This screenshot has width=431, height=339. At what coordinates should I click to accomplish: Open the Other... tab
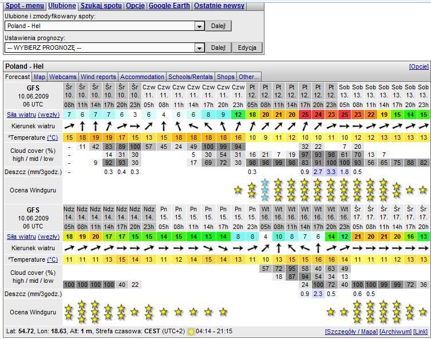248,77
